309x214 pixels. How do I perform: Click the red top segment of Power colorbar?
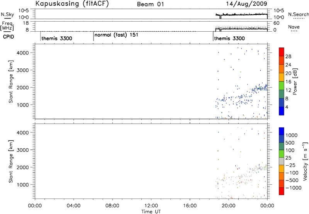[282, 52]
